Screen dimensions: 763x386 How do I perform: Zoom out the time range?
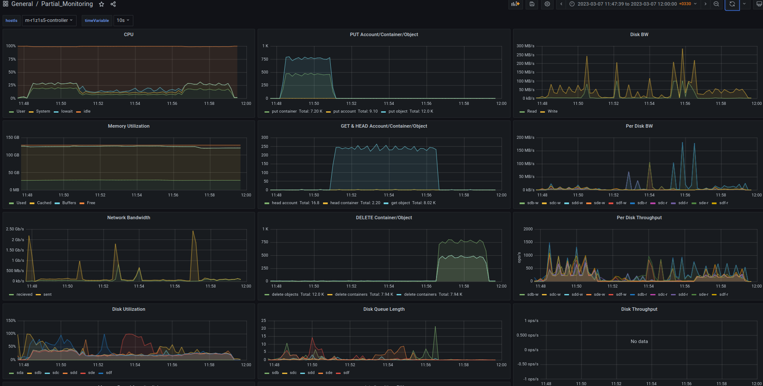click(x=716, y=4)
